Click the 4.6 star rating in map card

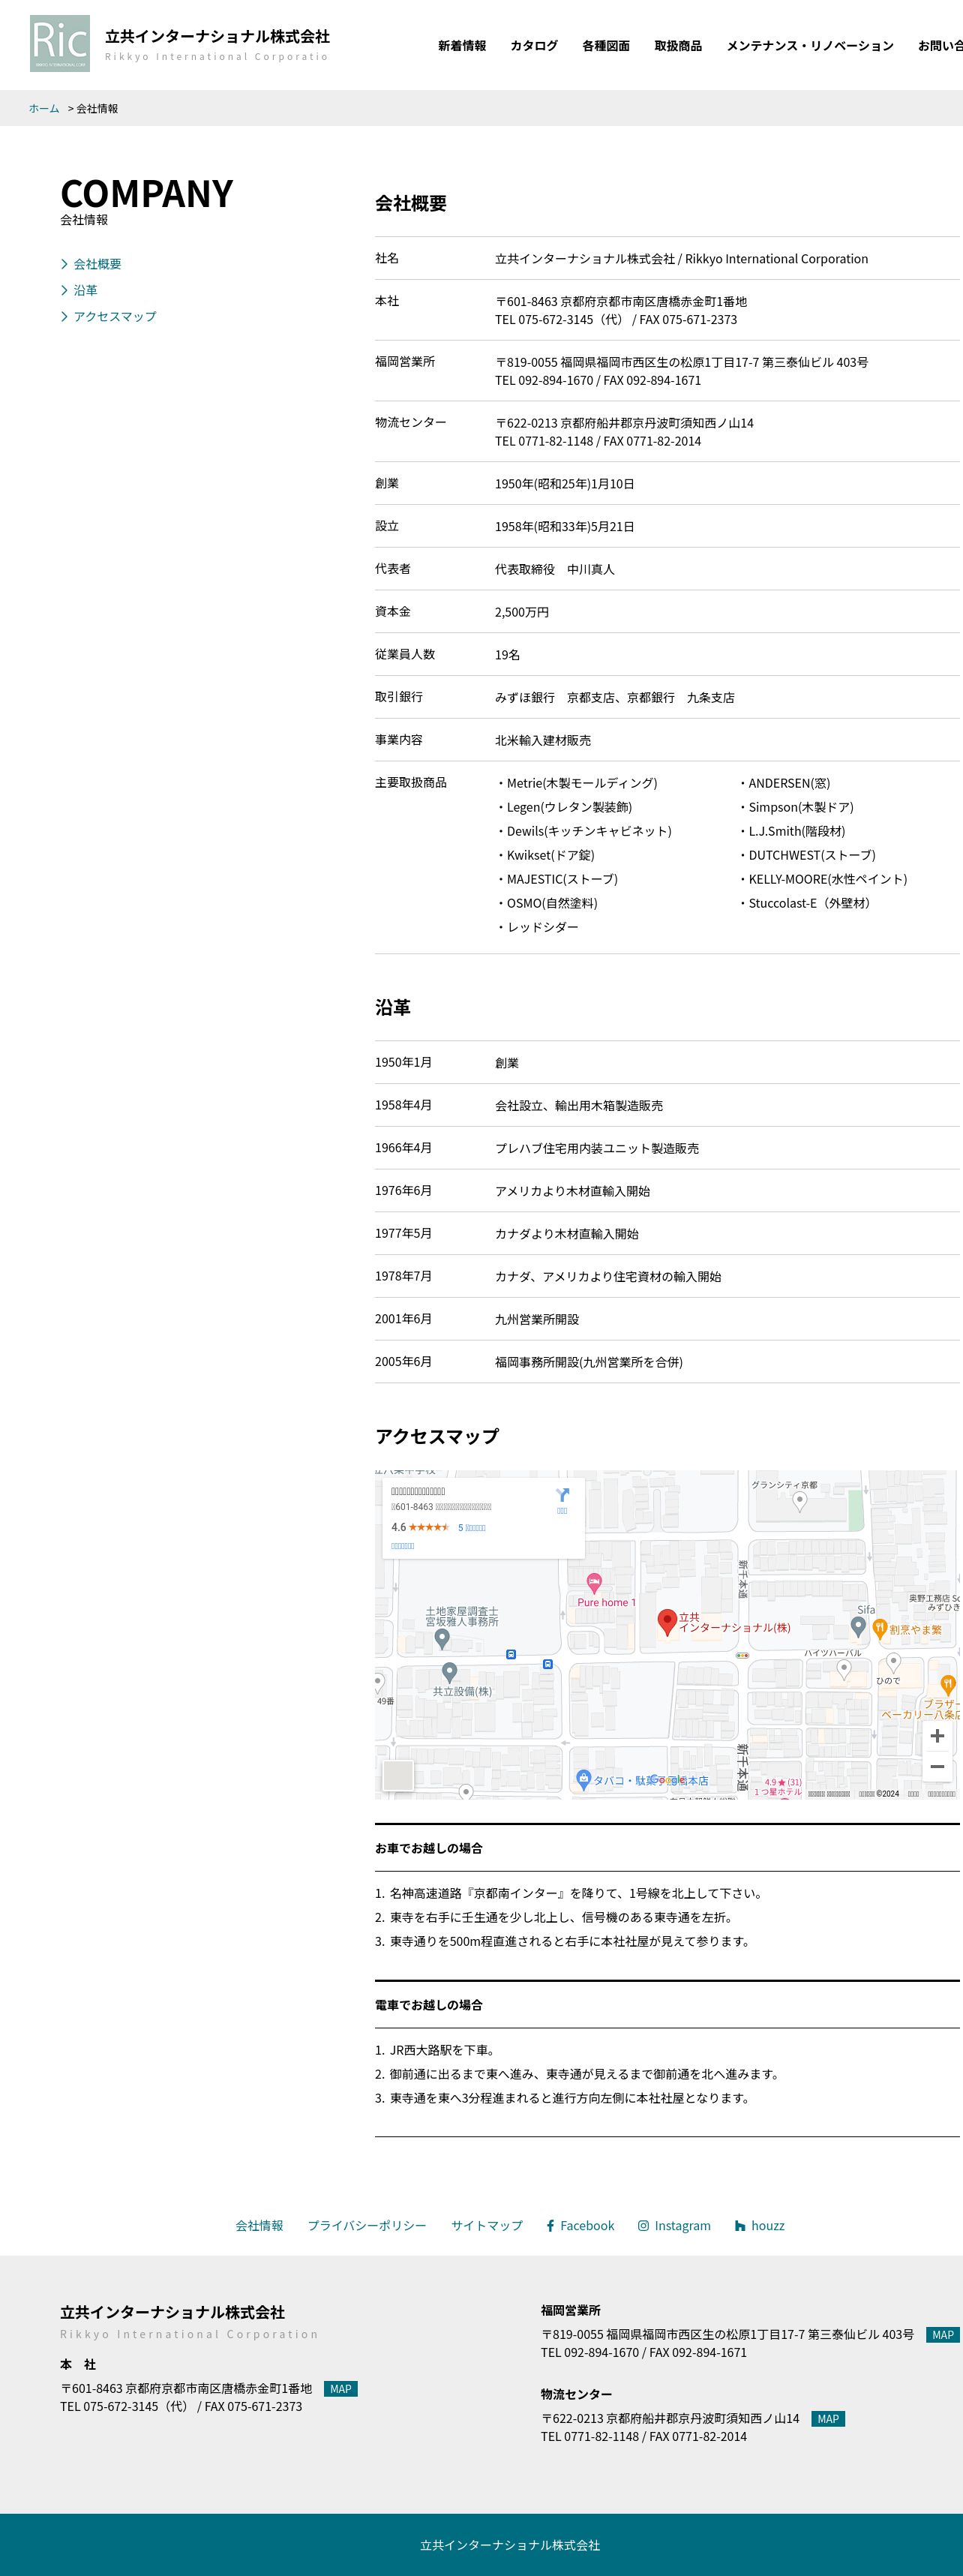pos(420,1527)
